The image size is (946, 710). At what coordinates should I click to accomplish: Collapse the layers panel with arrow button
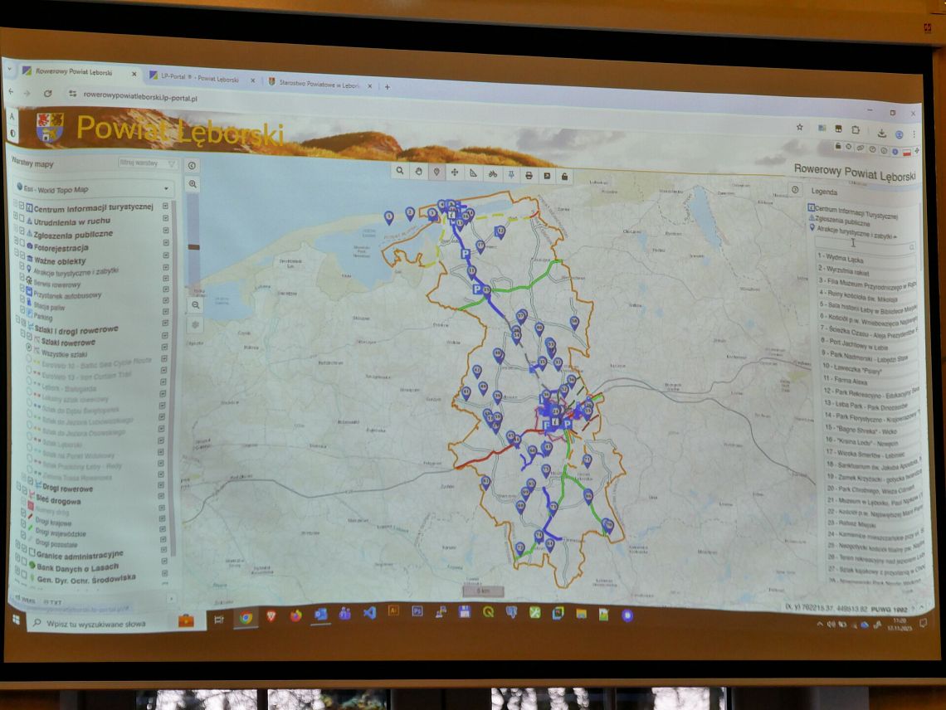[192, 166]
